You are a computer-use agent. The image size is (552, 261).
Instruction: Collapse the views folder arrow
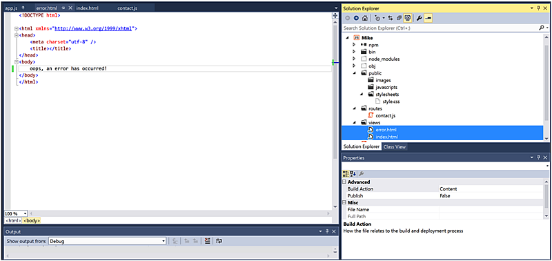[355, 123]
